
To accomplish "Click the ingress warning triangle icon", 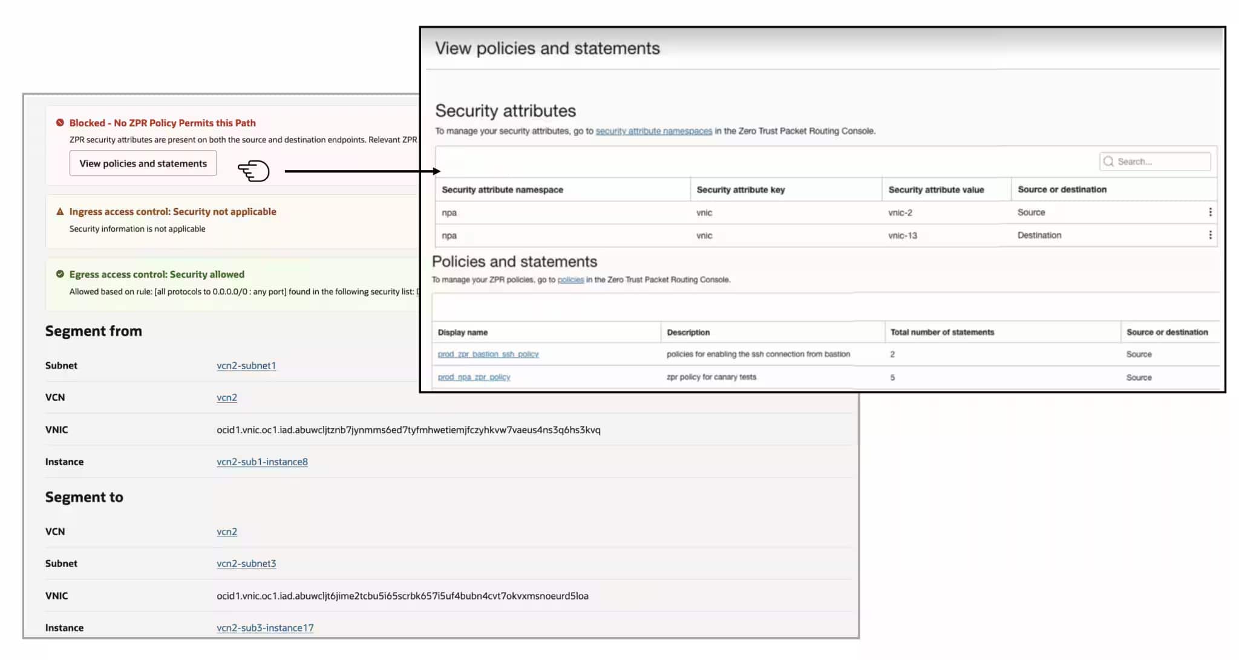I will click(x=60, y=212).
